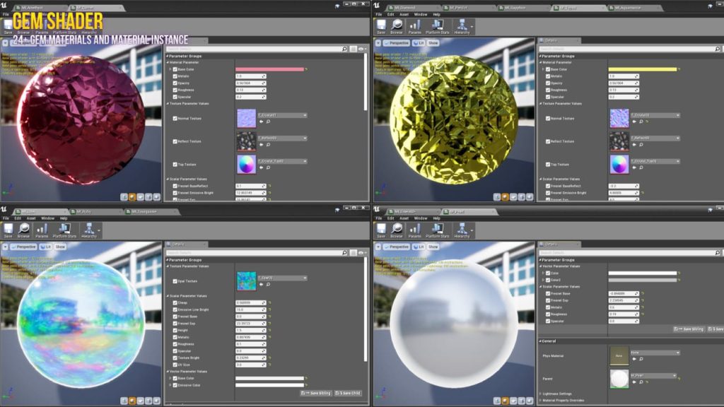Open Params in yellow gem window toolbar
Screen dimensions: 724x407
click(414, 26)
